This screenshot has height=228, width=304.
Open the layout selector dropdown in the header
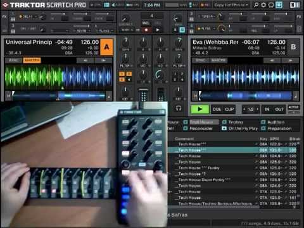click(x=231, y=5)
